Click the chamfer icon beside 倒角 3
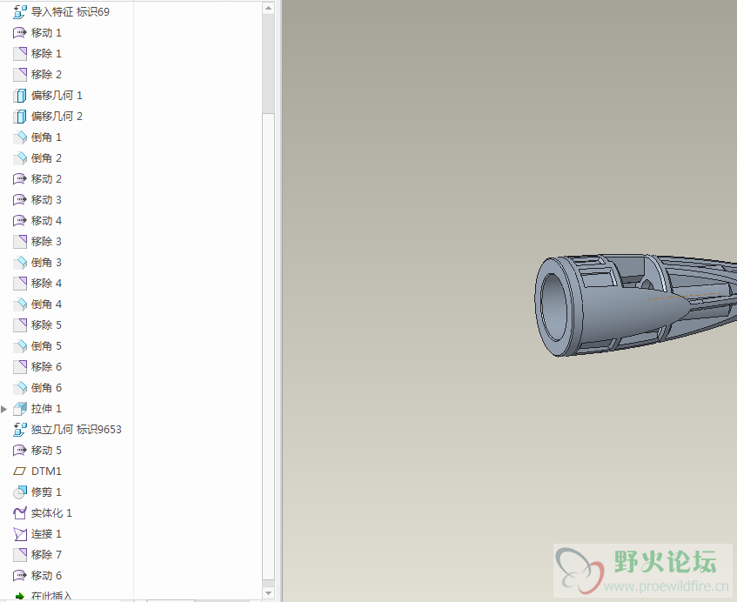Viewport: 737px width, 602px height. click(20, 262)
